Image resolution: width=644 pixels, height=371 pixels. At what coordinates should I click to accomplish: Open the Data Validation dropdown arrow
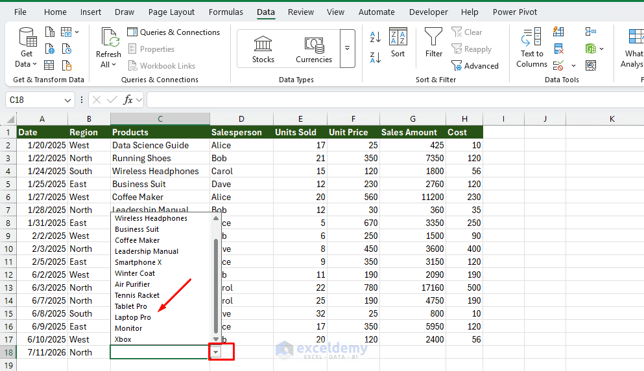[574, 65]
